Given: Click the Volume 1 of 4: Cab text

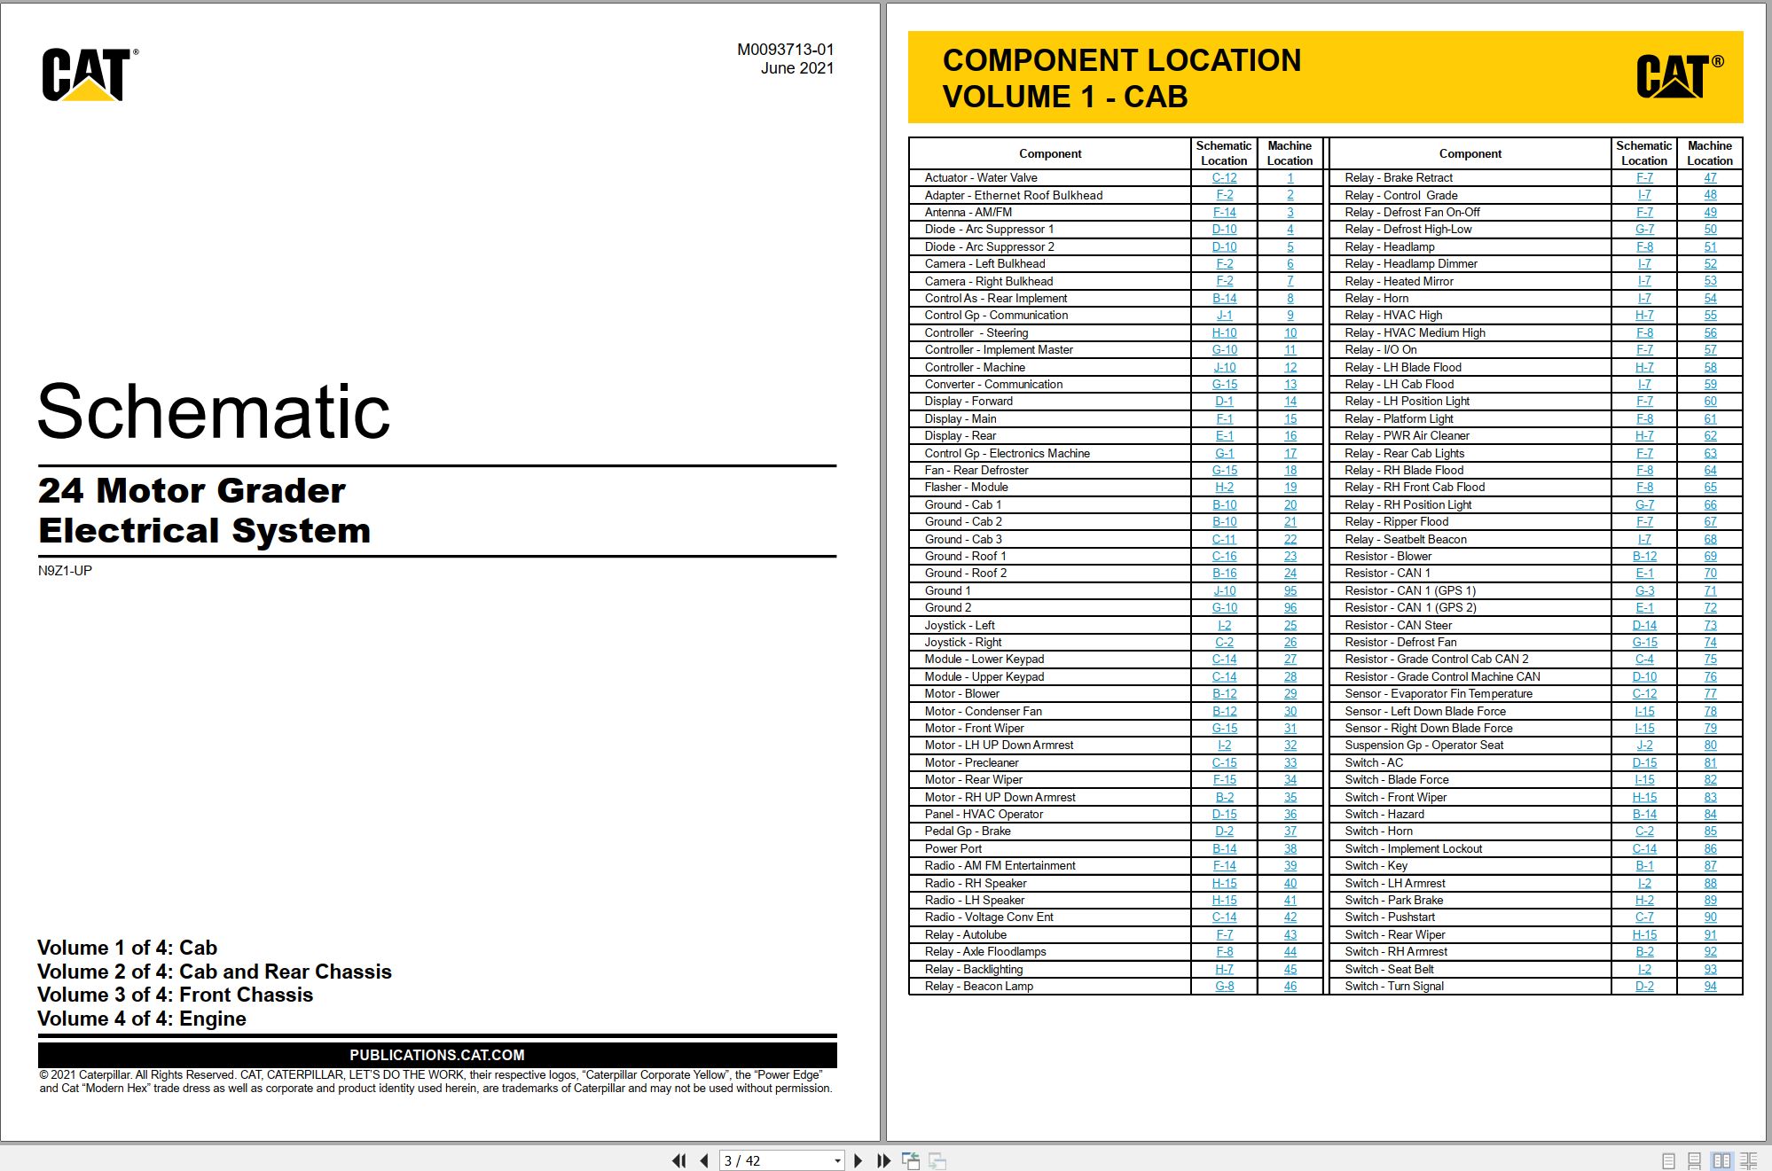Looking at the screenshot, I should (x=128, y=948).
